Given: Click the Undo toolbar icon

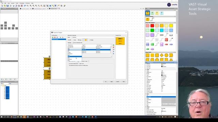Looking at the screenshot, I should (x=25, y=6).
